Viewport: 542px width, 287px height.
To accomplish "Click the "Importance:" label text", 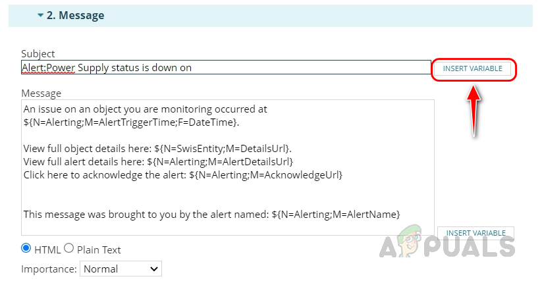I will point(48,269).
